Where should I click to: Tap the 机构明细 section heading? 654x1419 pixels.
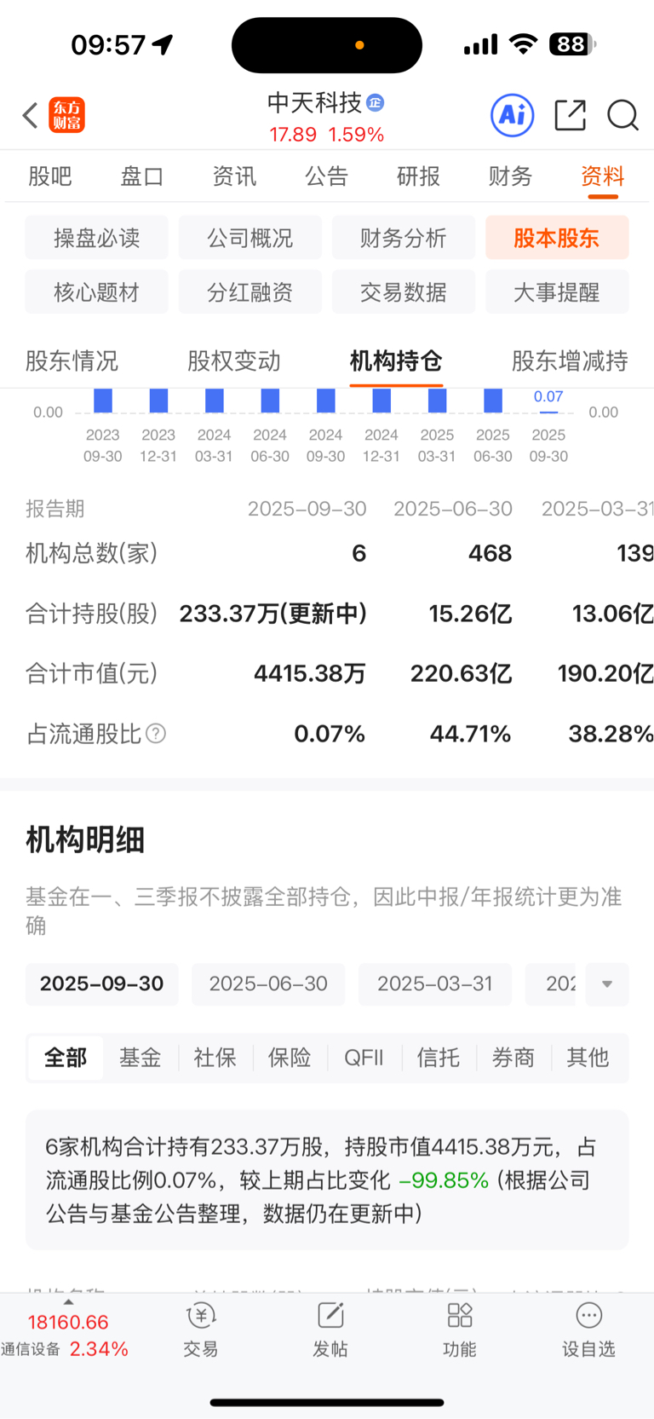85,840
